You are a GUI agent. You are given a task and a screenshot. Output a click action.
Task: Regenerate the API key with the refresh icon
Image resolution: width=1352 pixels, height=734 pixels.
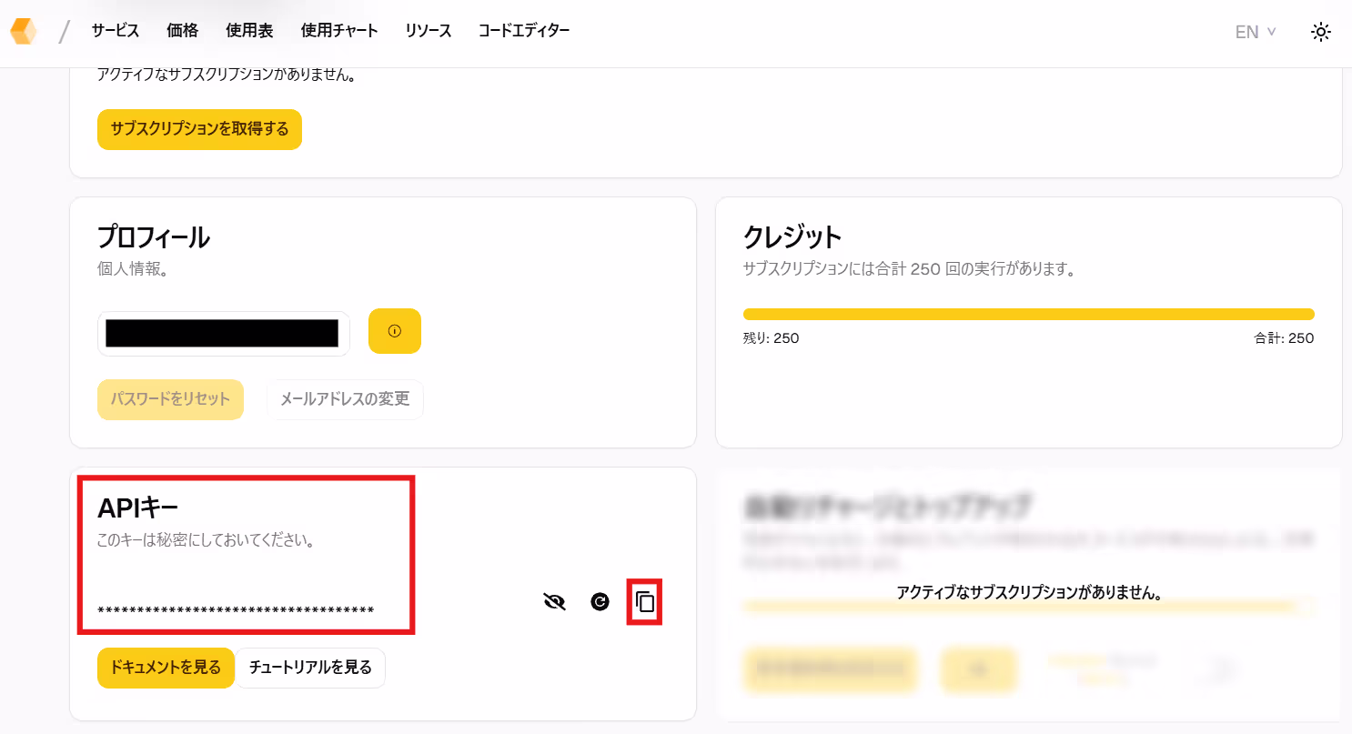coord(600,601)
